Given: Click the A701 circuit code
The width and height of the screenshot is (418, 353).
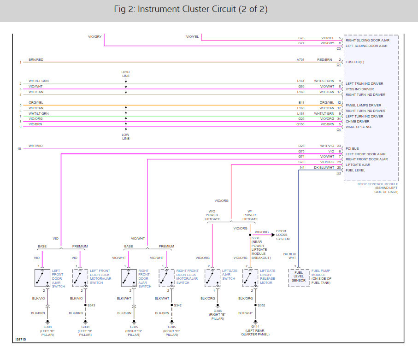Looking at the screenshot, I should coord(300,60).
